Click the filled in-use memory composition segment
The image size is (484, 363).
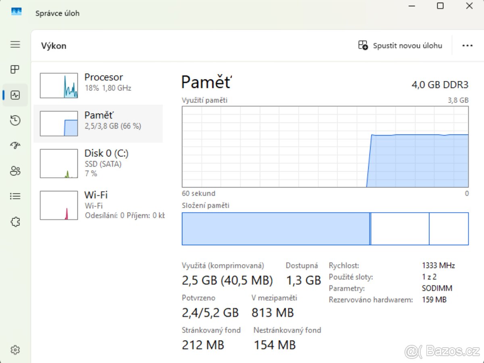[x=275, y=229]
